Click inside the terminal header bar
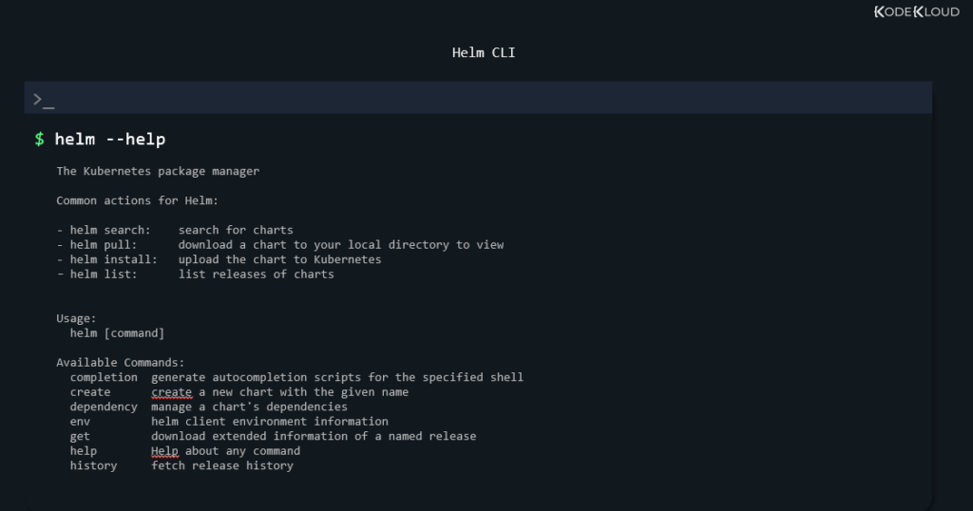The image size is (973, 511). (478, 98)
